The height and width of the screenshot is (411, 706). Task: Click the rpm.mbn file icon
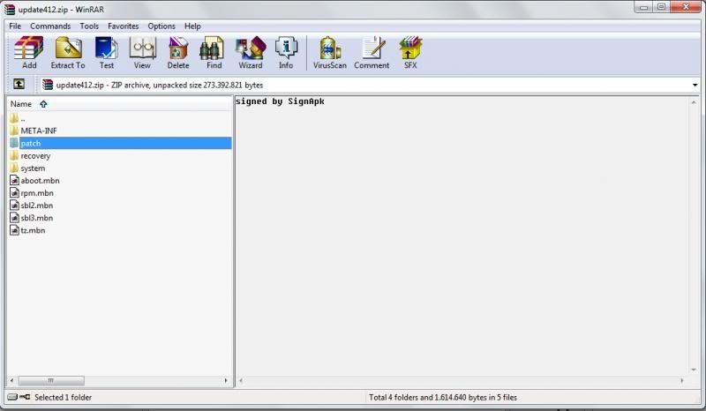point(14,192)
